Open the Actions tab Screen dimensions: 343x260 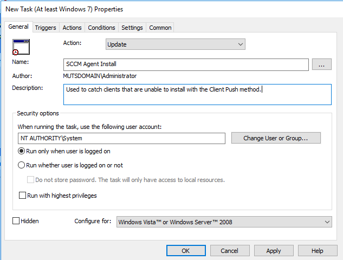pos(72,28)
